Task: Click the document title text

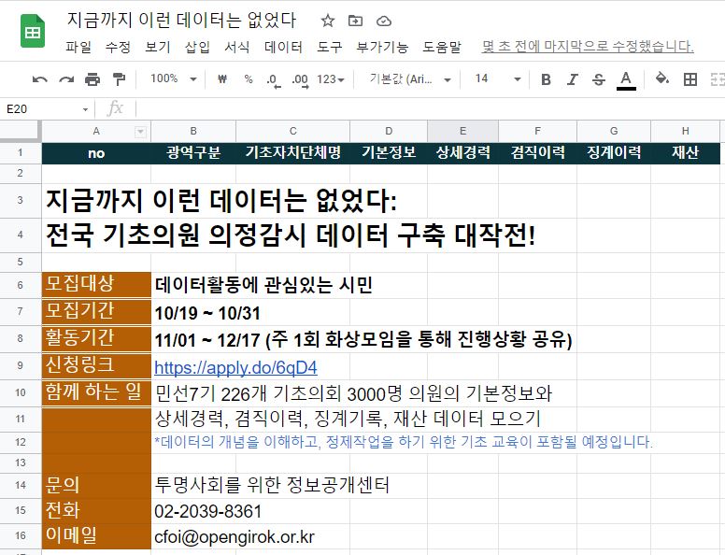Action: tap(181, 20)
